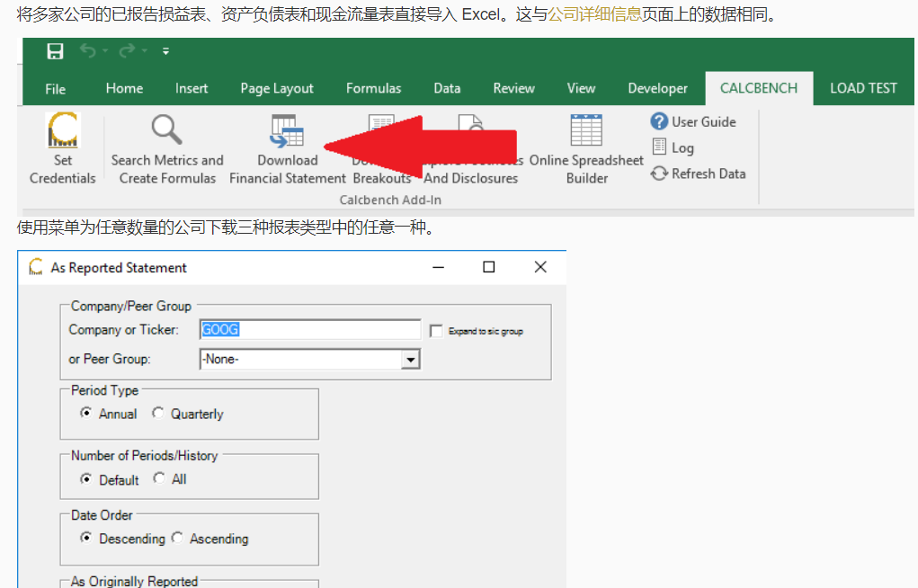Image resolution: width=918 pixels, height=588 pixels.
Task: Click the Undo arrow icon
Action: [88, 51]
